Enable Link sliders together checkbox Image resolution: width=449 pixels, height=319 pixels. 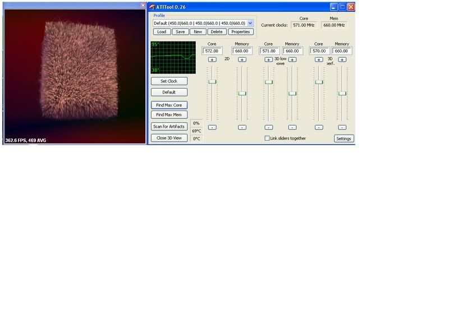pos(267,138)
